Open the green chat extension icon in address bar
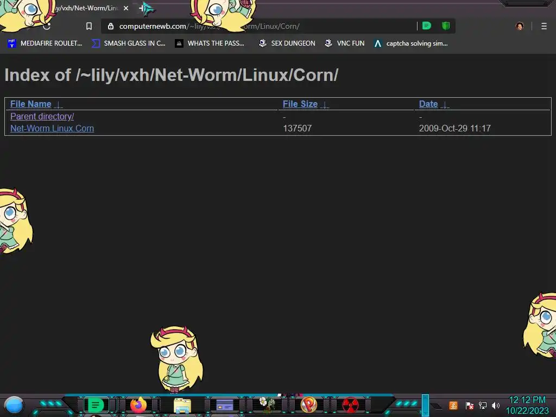Viewport: 556px width, 417px height. (x=427, y=26)
